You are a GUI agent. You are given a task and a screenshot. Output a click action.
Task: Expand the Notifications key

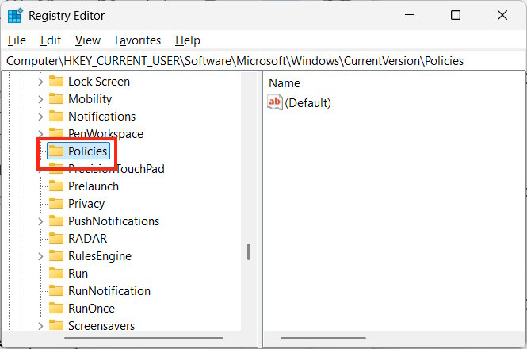coord(40,117)
